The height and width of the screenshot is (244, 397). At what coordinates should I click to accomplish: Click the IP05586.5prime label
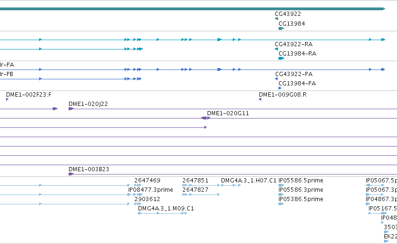tap(301, 181)
